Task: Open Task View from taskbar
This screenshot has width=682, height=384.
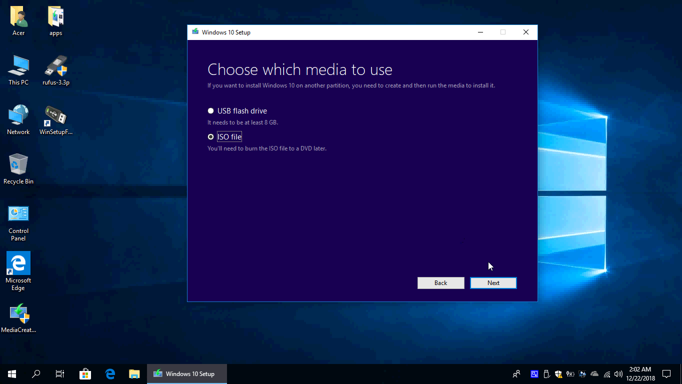Action: click(60, 374)
